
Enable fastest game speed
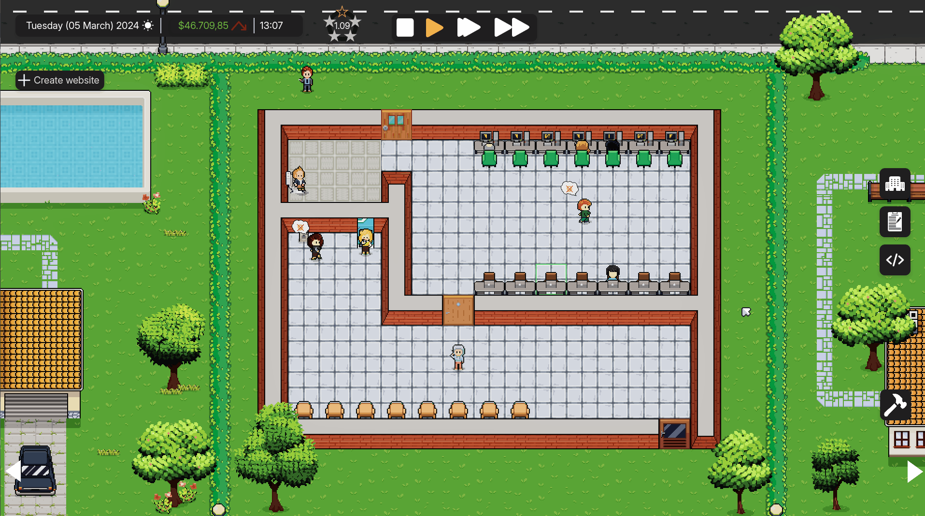(x=511, y=28)
